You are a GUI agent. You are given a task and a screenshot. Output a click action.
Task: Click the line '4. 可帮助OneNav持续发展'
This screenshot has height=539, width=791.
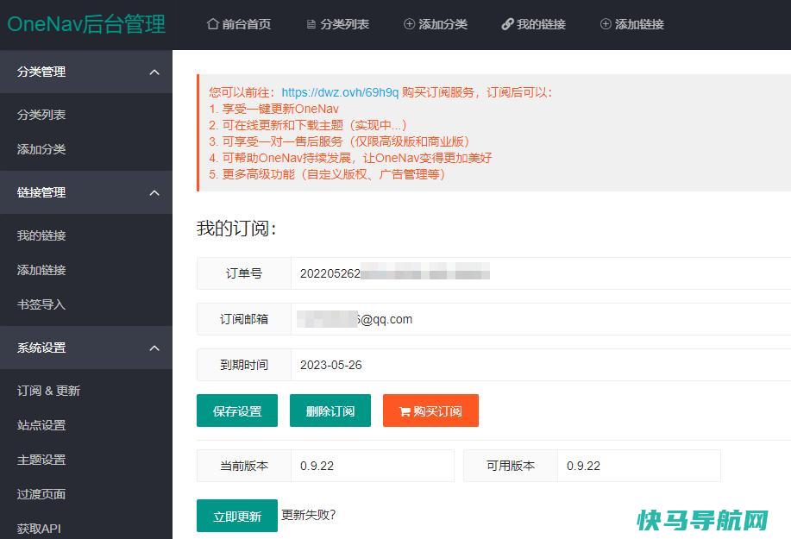click(350, 158)
